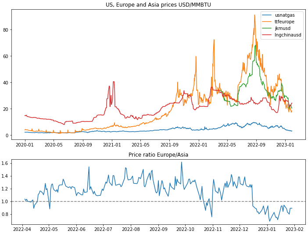308x234 pixels.
Task: Click the bottom chart tick label '2022-07'
Action: click(x=103, y=230)
